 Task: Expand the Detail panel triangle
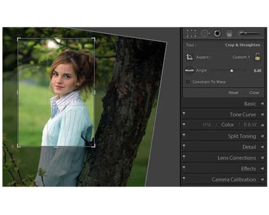(262, 147)
